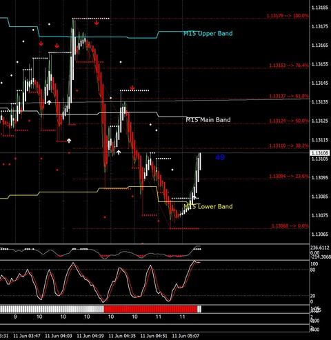Click 1.13125 on the price axis

320,121
